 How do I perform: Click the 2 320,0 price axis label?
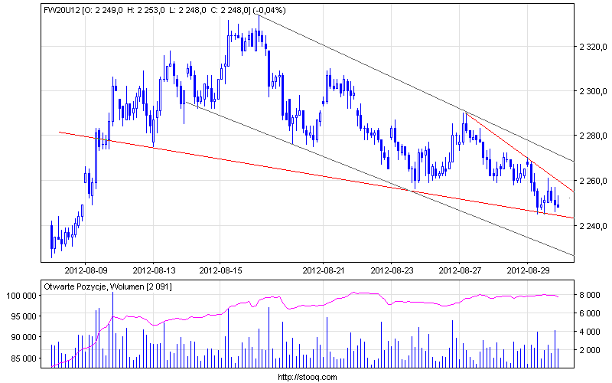[x=594, y=47]
